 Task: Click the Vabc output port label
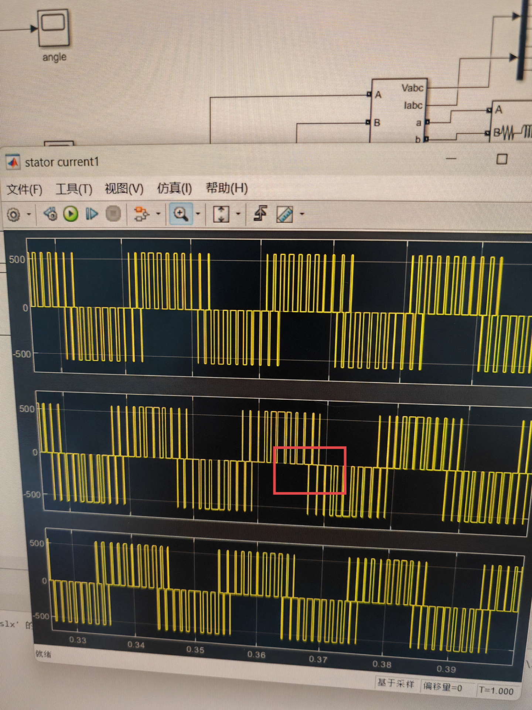click(412, 88)
